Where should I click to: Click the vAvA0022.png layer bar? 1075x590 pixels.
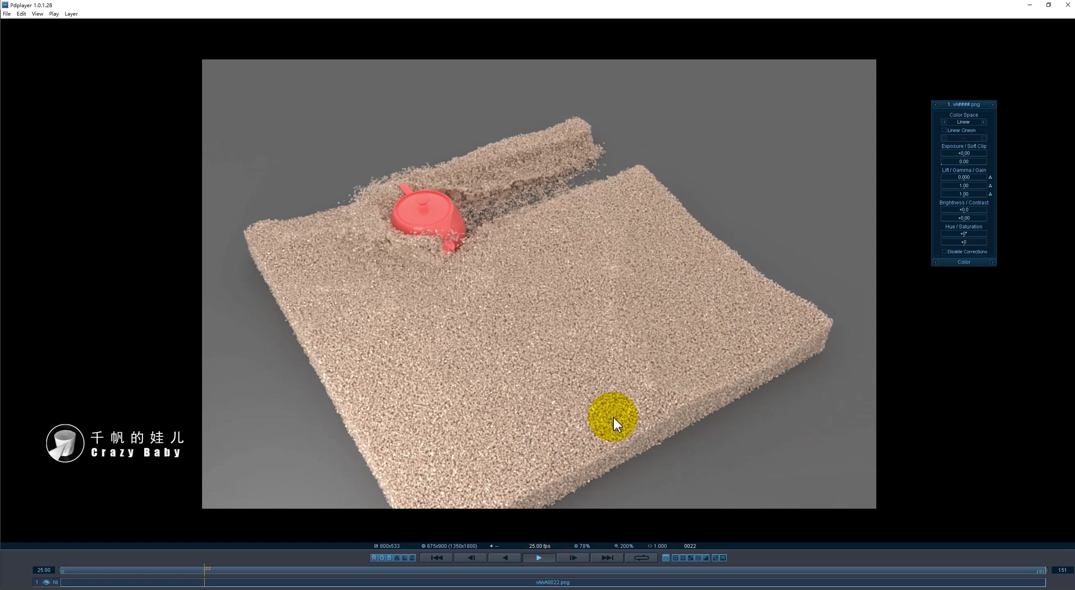pyautogui.click(x=553, y=582)
